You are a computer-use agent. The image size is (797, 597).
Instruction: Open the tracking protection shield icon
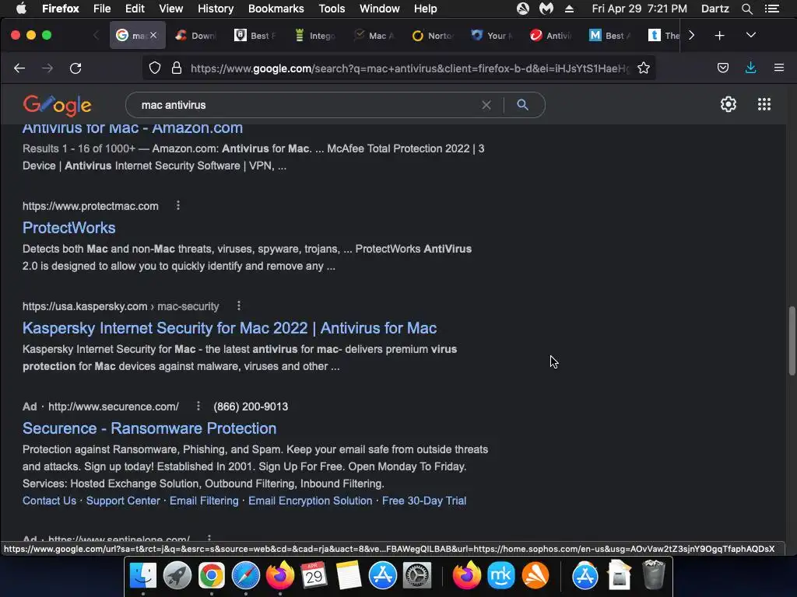(155, 68)
